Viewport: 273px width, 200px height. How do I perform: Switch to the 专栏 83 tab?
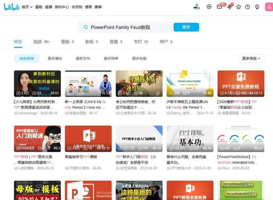click(x=141, y=42)
